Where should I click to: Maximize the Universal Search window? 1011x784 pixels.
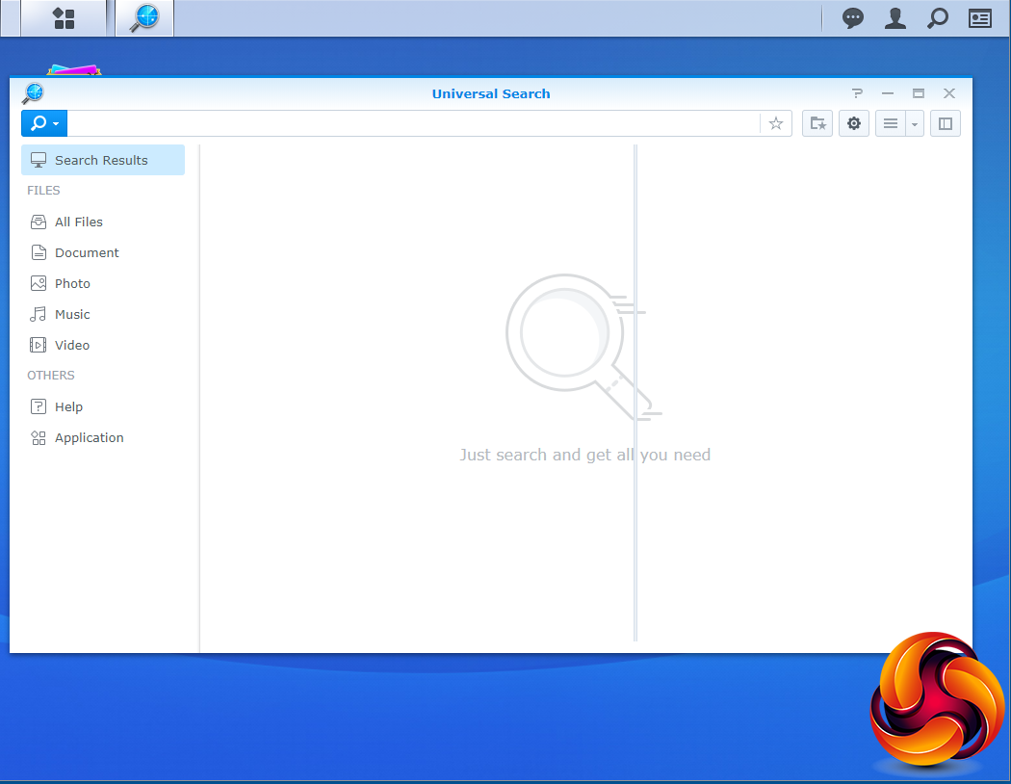tap(919, 93)
